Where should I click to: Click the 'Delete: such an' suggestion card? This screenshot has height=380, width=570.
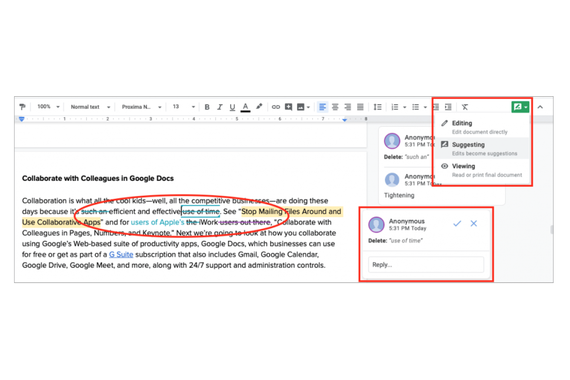[407, 147]
